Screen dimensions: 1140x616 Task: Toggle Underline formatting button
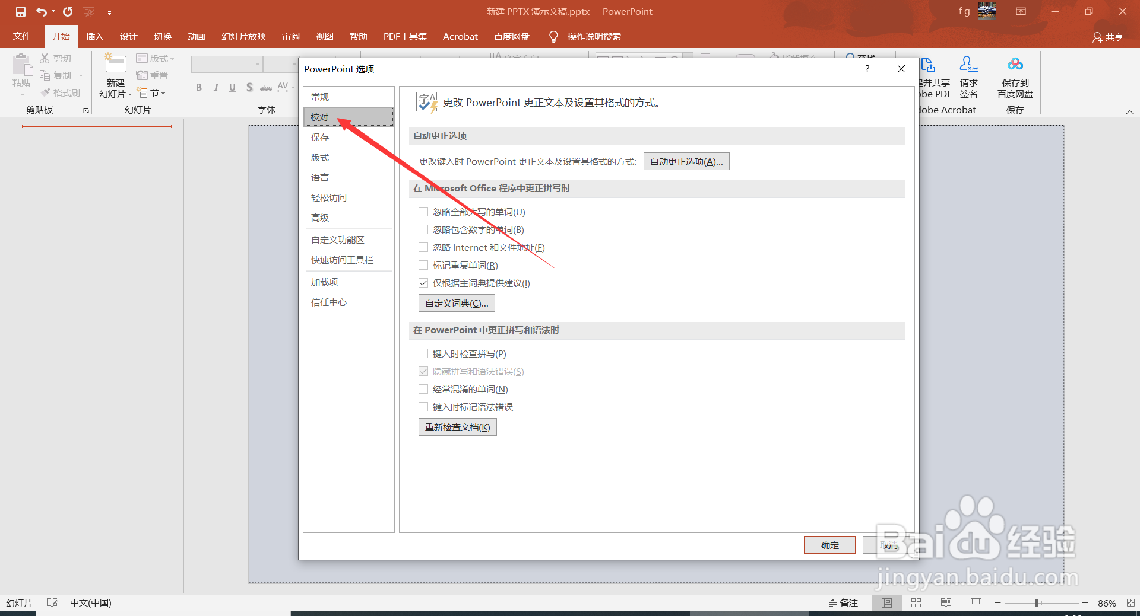coord(233,87)
